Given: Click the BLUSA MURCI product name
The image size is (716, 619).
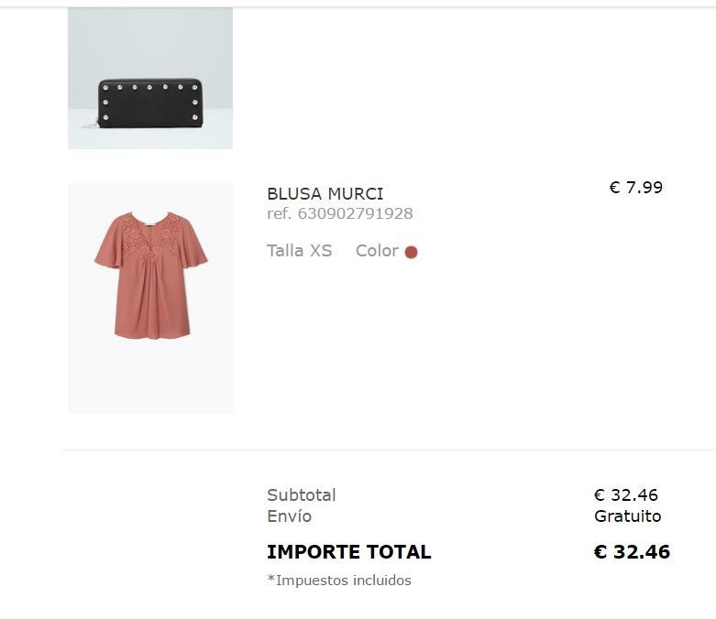Looking at the screenshot, I should (325, 194).
